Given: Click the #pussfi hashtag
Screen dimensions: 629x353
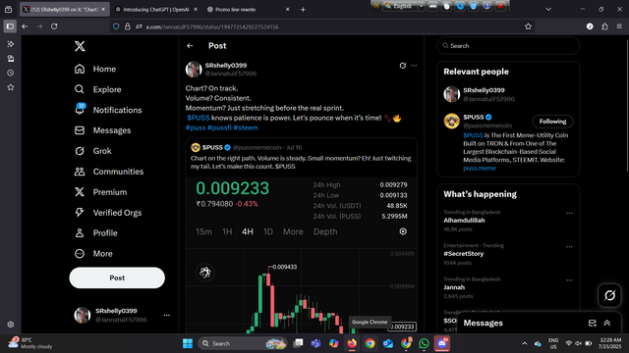Looking at the screenshot, I should [219, 127].
